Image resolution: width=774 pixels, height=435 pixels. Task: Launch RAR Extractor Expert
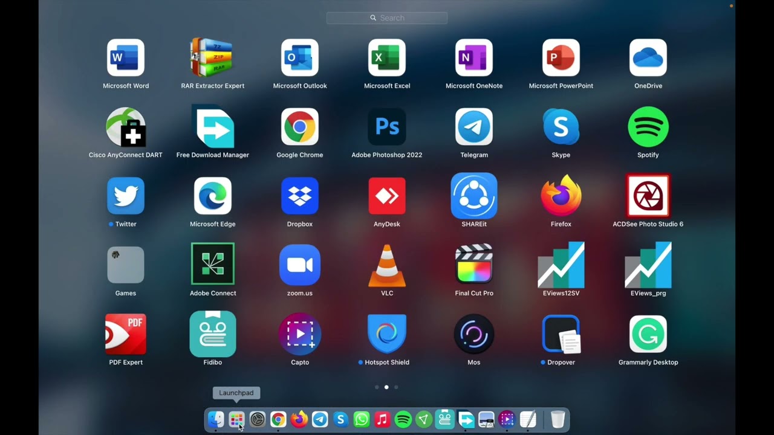(x=213, y=58)
